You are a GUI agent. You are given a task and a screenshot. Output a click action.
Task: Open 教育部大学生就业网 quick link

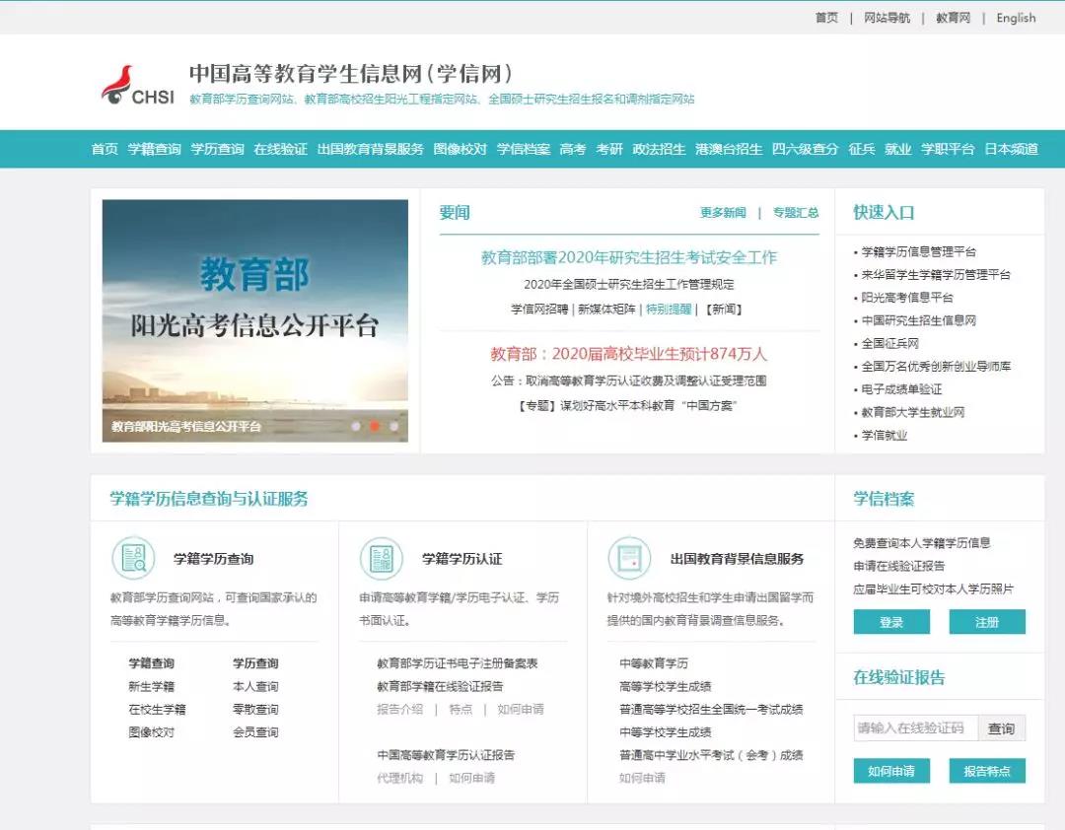(x=913, y=412)
